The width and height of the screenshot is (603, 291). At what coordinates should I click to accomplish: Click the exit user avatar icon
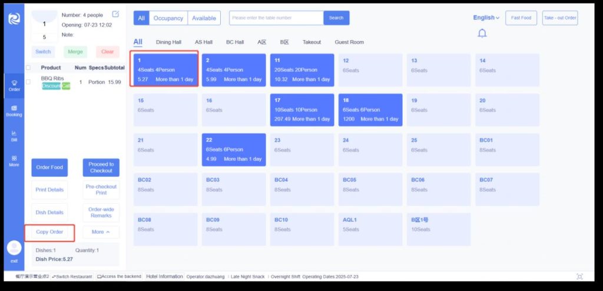coord(14,248)
